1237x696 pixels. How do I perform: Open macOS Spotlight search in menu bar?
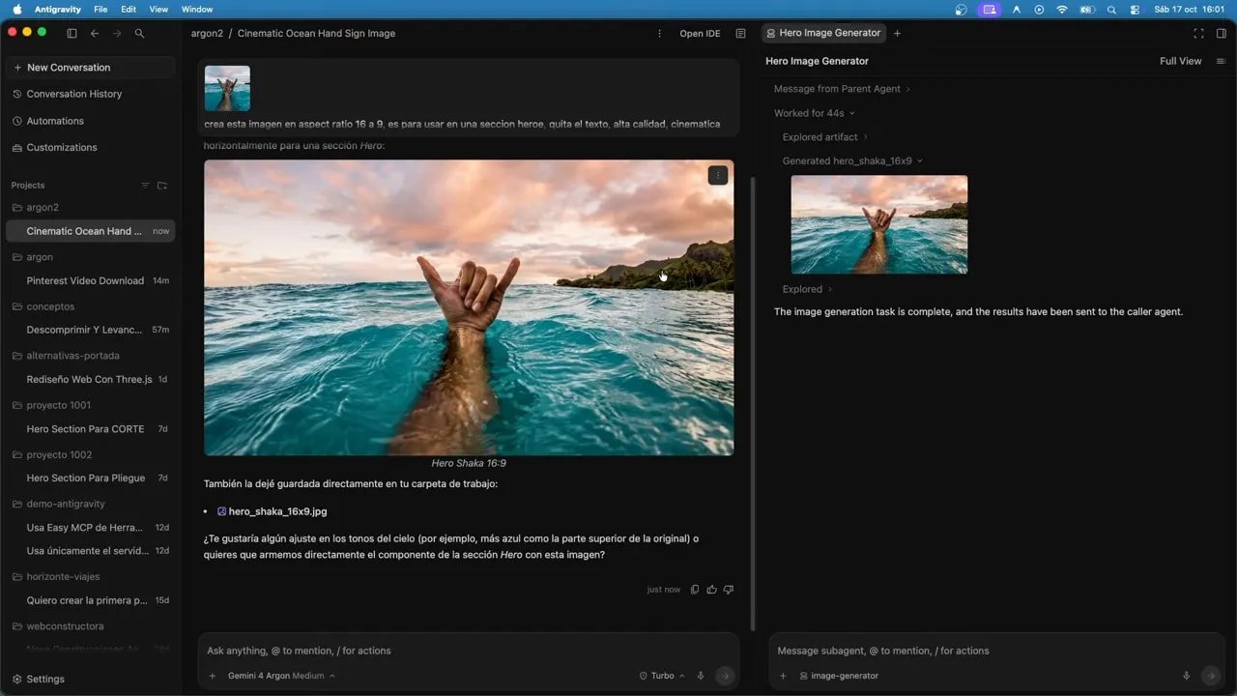coord(1111,9)
